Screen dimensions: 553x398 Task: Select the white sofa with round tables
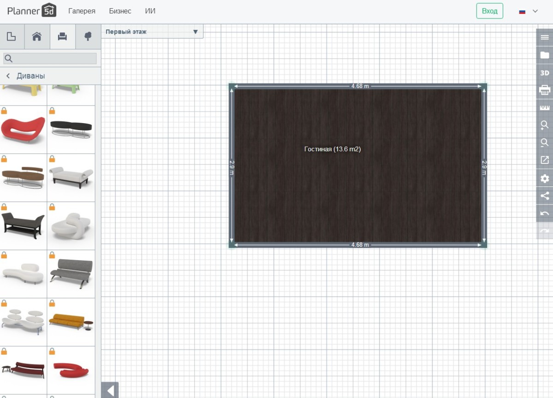pyautogui.click(x=24, y=322)
